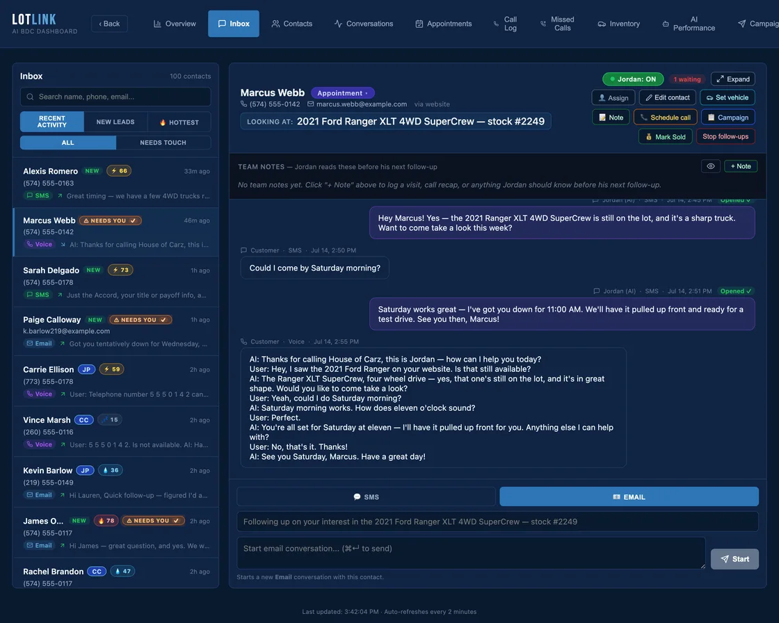779x623 pixels.
Task: Click Sarah Delgado's score 73 badge
Action: click(120, 270)
